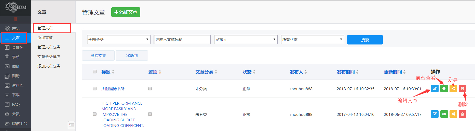Click edit icon for HIGH PERFORM ANCE article
This screenshot has height=131, width=475.
coord(435,114)
